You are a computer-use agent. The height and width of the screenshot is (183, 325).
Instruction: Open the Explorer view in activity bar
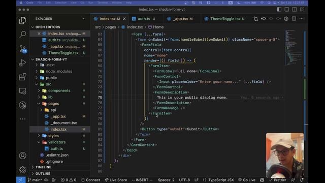(22, 20)
